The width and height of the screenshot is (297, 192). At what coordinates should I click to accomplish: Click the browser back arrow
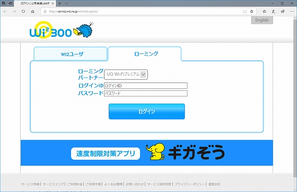coord(5,12)
